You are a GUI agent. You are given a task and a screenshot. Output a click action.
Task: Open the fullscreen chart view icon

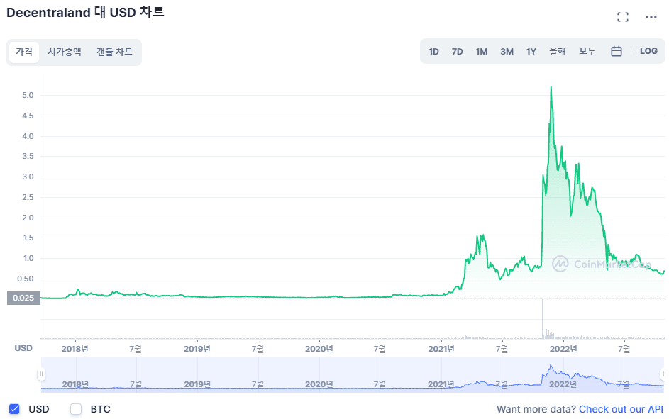click(623, 17)
